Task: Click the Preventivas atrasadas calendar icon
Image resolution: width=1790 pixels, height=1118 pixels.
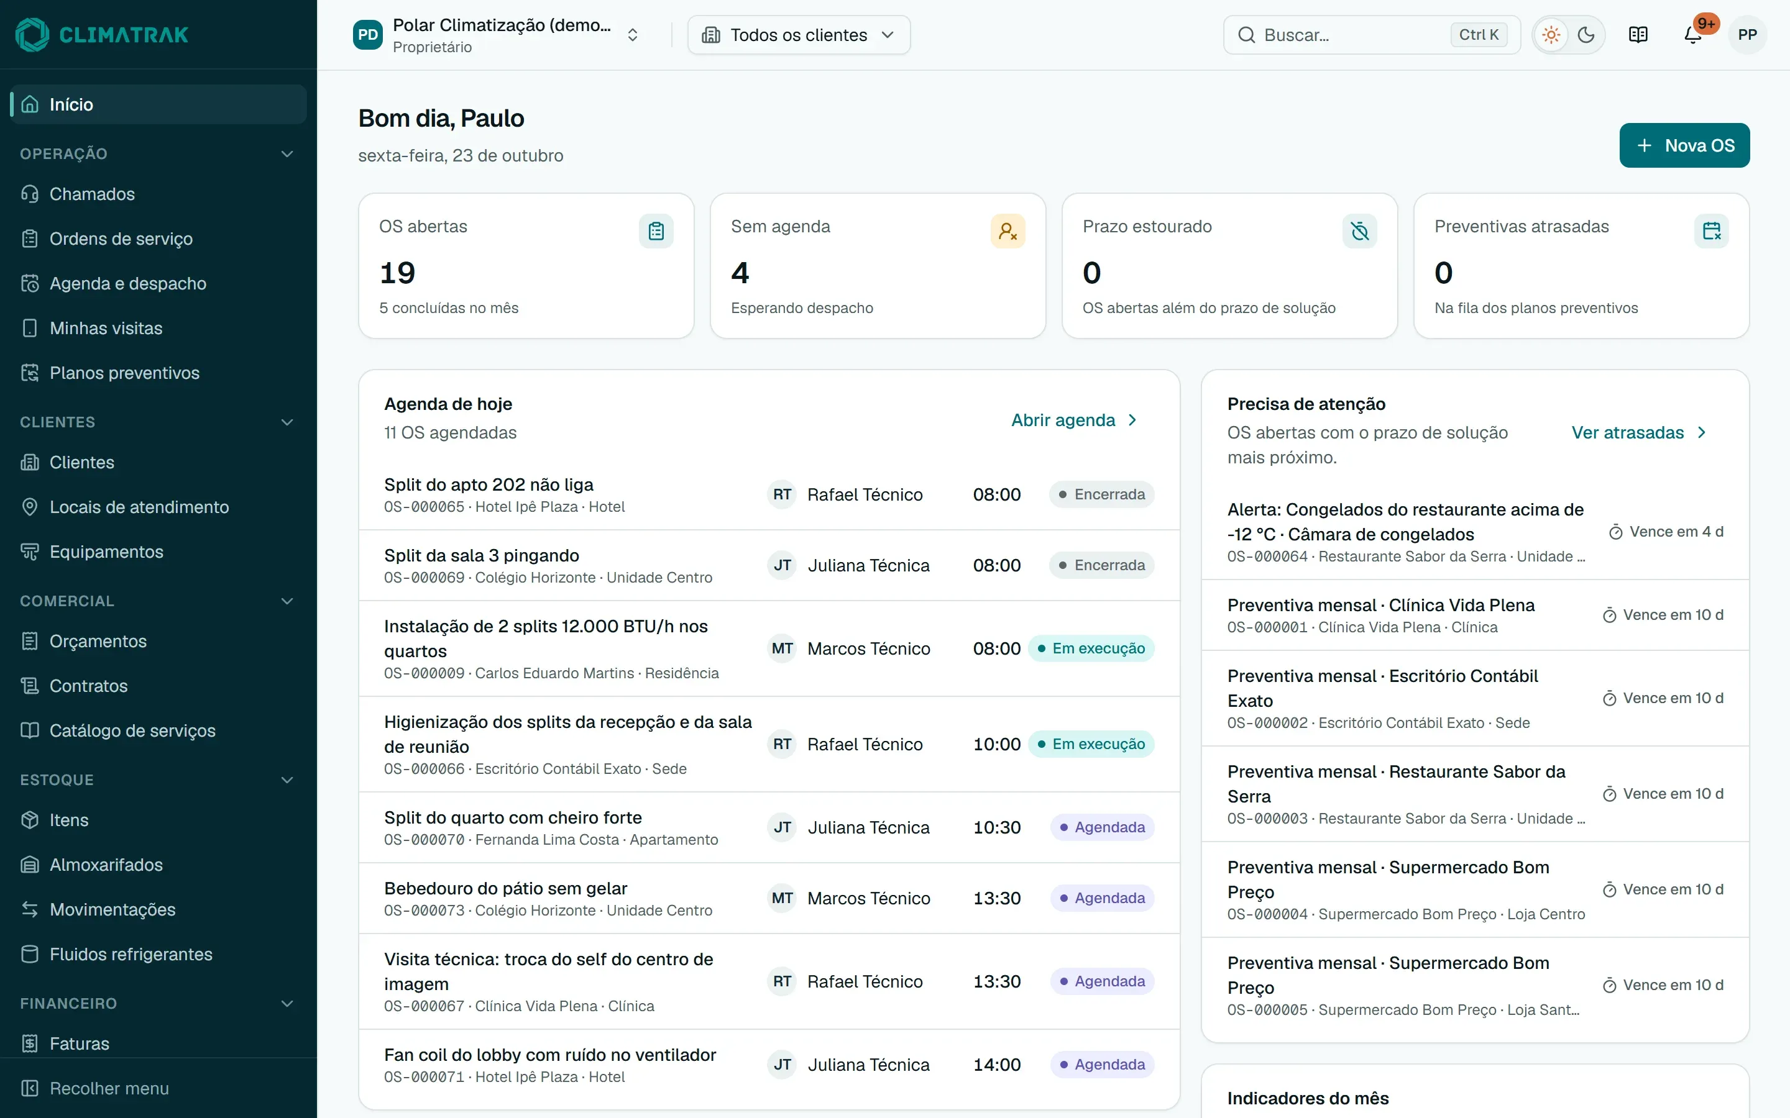Action: [1711, 232]
